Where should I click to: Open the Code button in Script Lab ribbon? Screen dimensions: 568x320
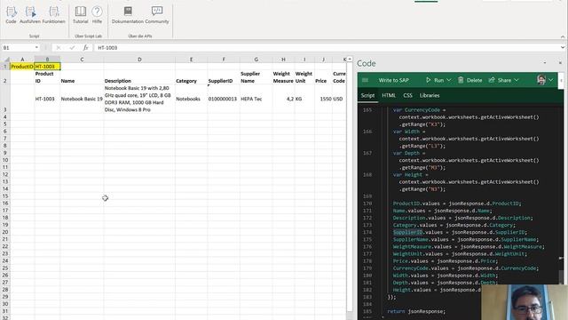pyautogui.click(x=11, y=15)
